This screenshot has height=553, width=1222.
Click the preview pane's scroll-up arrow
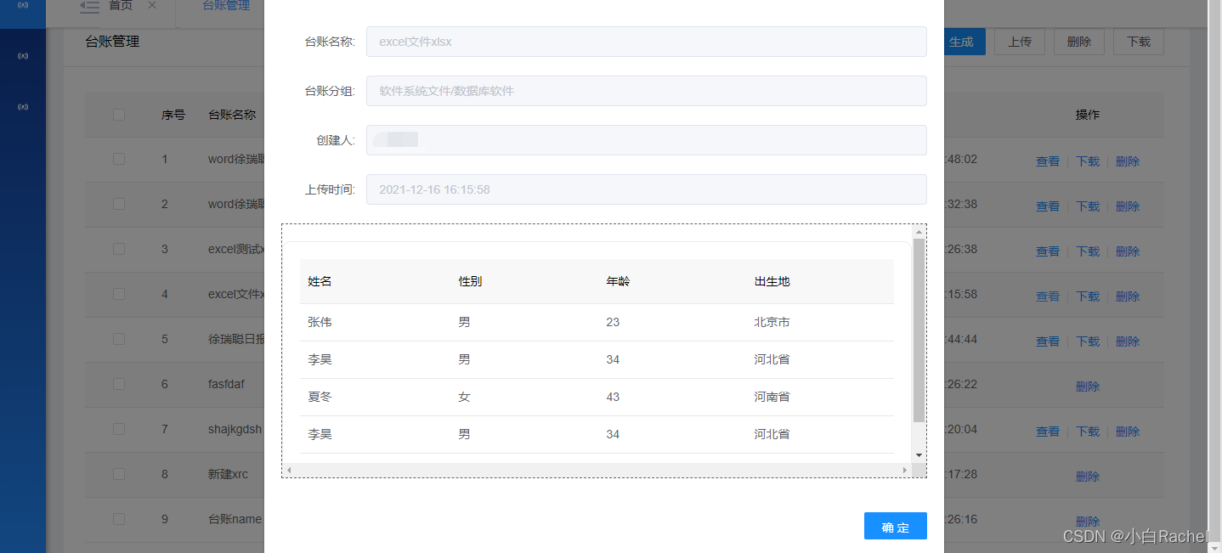[918, 231]
